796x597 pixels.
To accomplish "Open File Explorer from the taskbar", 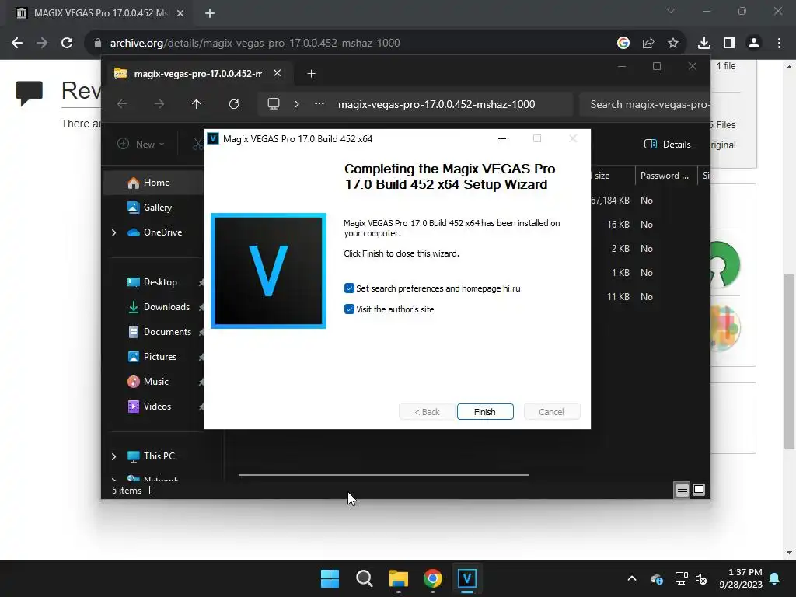I will (x=399, y=578).
